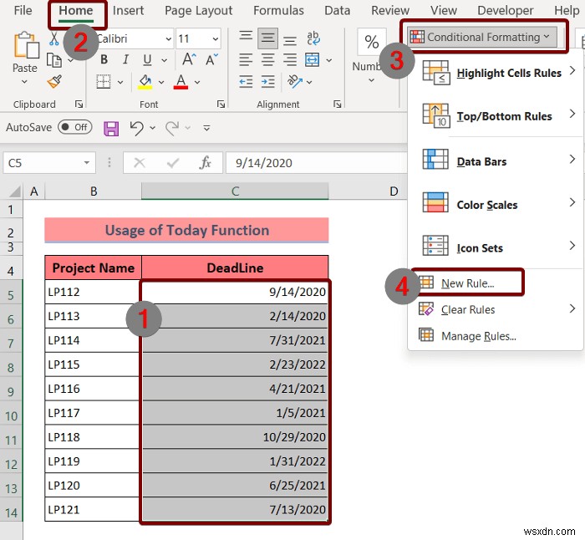Switch to the Review tab
The width and height of the screenshot is (585, 540).
(x=390, y=11)
